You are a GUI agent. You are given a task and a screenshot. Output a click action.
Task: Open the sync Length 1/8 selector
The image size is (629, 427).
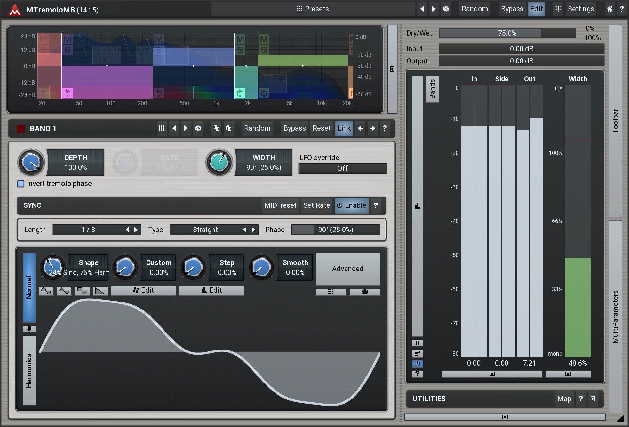pyautogui.click(x=88, y=230)
